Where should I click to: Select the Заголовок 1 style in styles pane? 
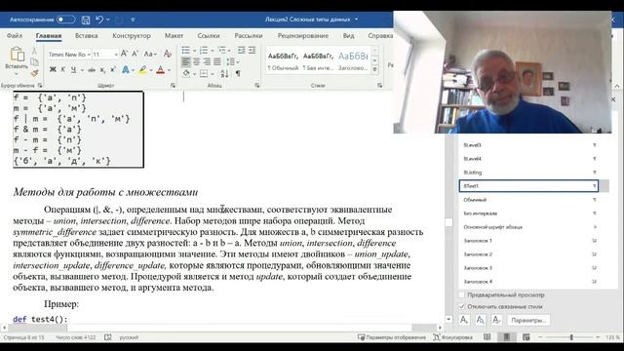528,241
